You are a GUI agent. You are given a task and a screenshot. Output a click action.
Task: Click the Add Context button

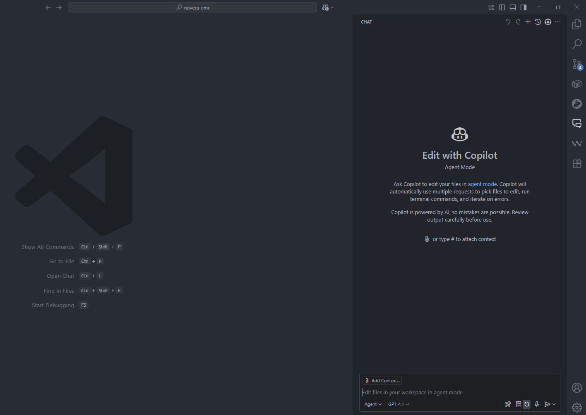pos(382,381)
